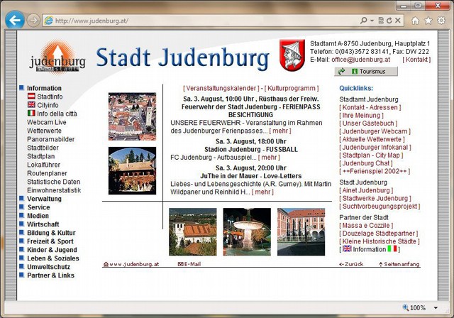This screenshot has height=318, width=454.
Task: Click the address bar URL field
Action: click(203, 21)
